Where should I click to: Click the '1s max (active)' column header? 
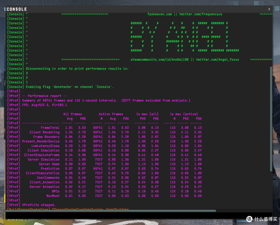coord(184,114)
